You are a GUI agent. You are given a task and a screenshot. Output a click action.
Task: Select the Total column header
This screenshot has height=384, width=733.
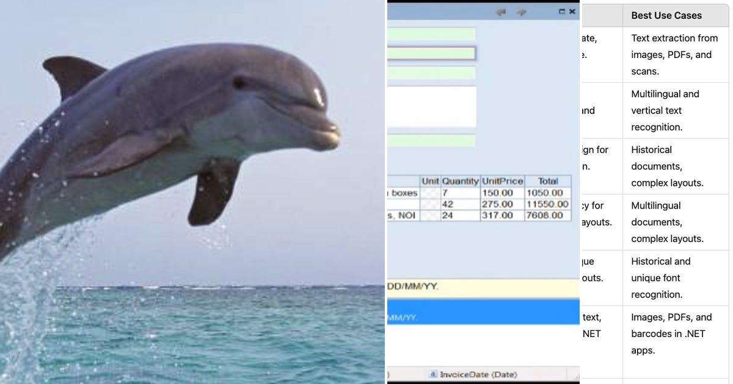[x=548, y=181]
